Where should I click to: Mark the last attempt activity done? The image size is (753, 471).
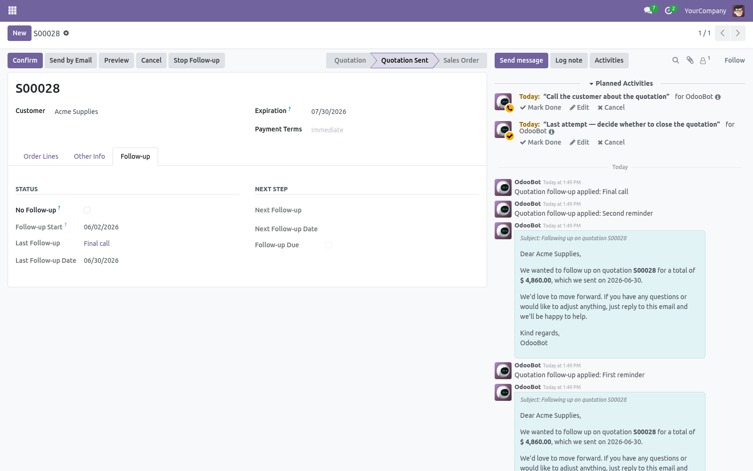tap(540, 142)
